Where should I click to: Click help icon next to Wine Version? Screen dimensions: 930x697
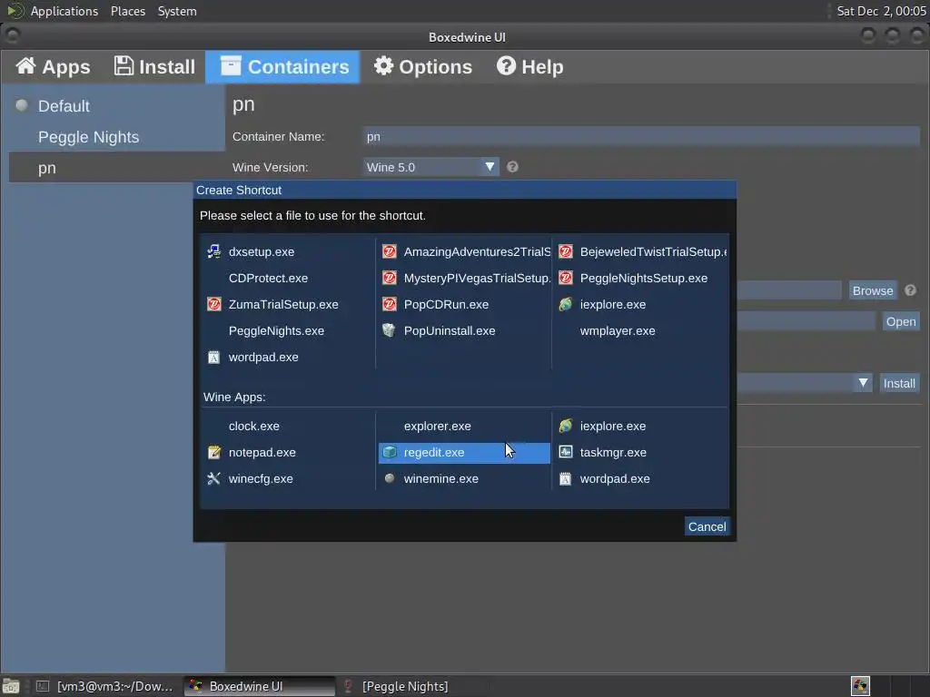(x=512, y=167)
